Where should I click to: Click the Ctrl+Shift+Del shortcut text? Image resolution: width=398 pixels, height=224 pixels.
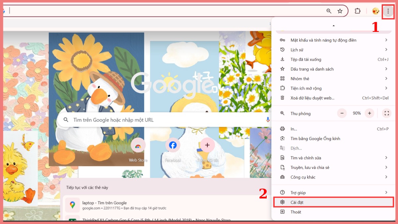click(x=375, y=98)
